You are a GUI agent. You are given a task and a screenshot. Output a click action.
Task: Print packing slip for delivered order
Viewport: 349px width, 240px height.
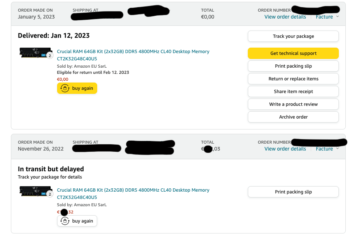click(293, 66)
